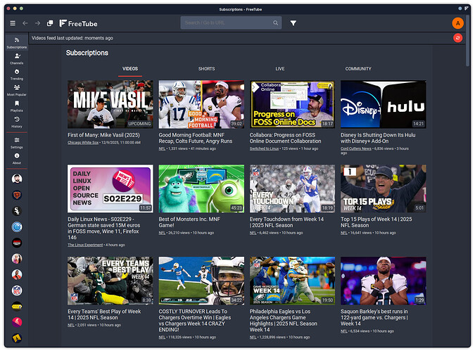Viewport: 475px width, 351px height.
Task: Open the Cord Cutters News channel link
Action: click(x=357, y=148)
